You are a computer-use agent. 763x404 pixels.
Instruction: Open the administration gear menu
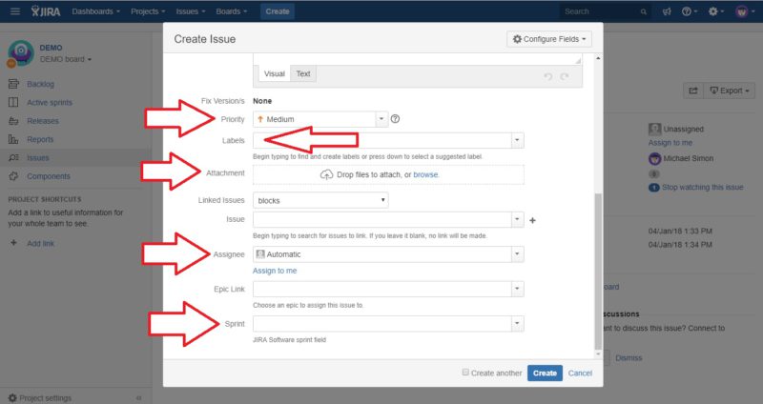coord(716,11)
